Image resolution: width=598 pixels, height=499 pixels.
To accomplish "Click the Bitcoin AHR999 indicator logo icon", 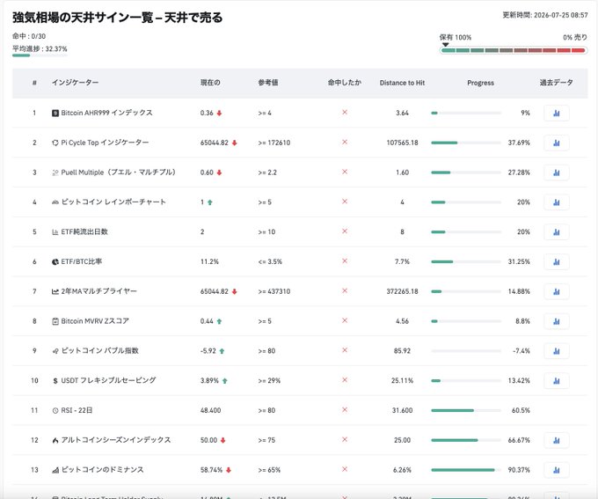I will tap(55, 113).
